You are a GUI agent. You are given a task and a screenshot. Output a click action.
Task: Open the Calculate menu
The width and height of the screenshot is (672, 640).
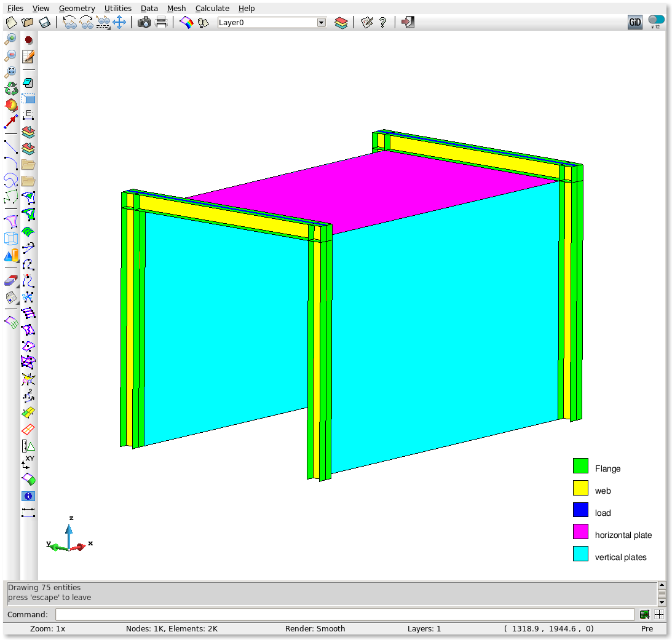[212, 9]
